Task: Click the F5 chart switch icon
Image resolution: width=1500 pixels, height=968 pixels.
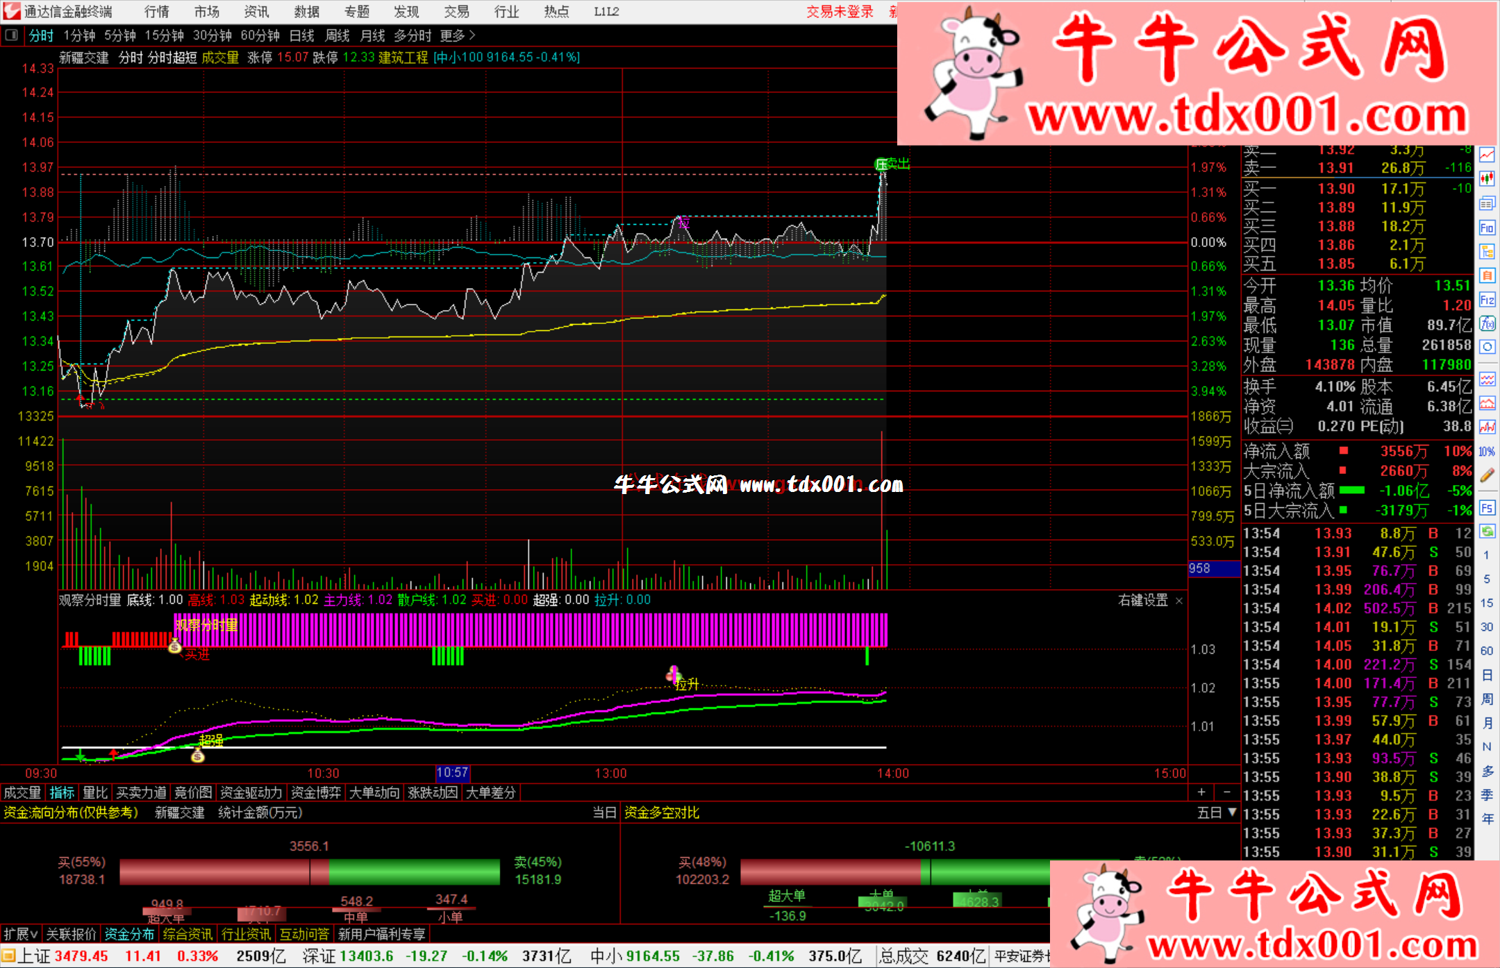Action: (1487, 508)
